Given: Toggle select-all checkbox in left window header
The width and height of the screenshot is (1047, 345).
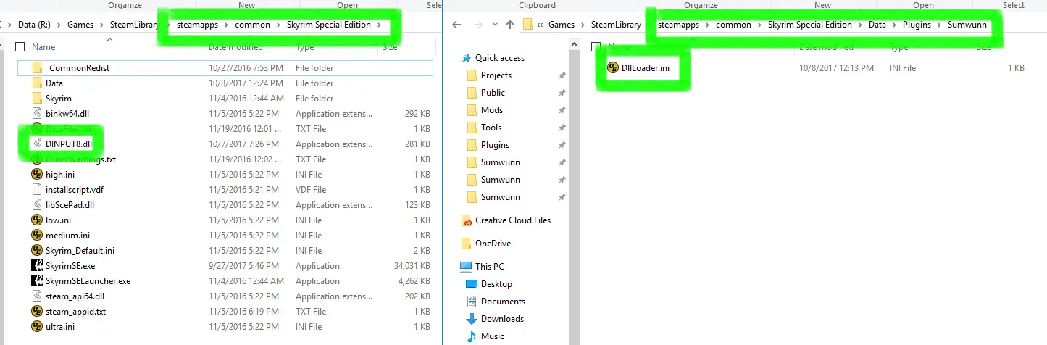Looking at the screenshot, I should [20, 47].
